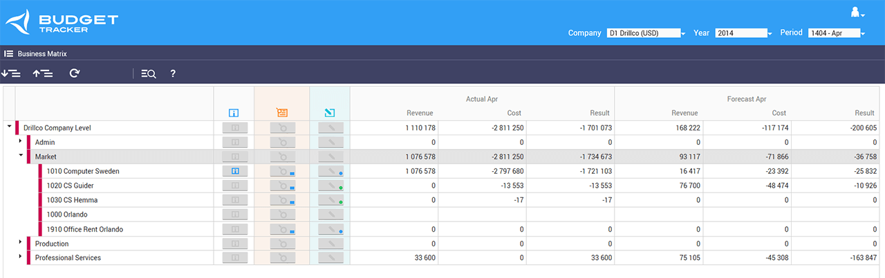This screenshot has height=278, width=885.
Task: Select the 1030 CS Hemma row label
Action: tap(72, 200)
